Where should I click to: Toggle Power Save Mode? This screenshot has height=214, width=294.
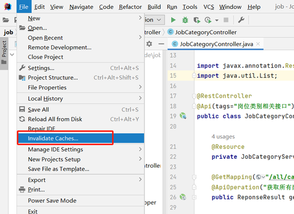pos(81,200)
